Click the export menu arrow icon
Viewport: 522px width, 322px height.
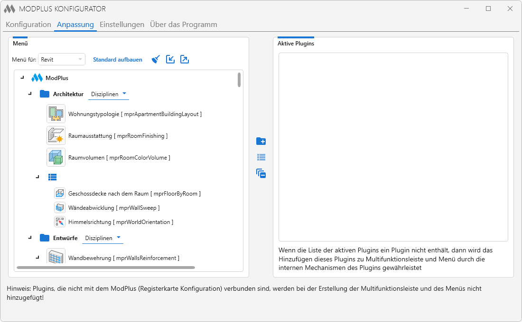pos(185,60)
